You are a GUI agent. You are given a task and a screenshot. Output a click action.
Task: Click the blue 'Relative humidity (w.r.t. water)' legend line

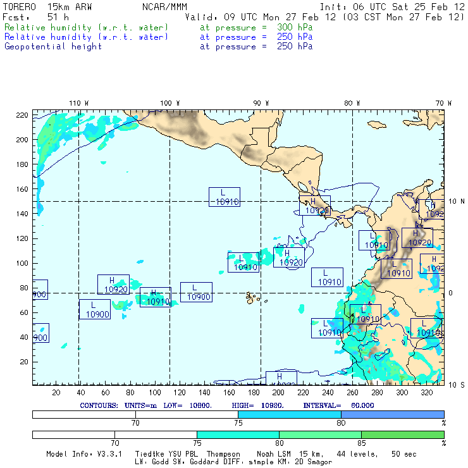point(86,37)
